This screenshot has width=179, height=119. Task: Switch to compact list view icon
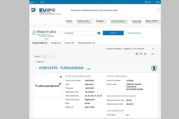[x=141, y=54]
